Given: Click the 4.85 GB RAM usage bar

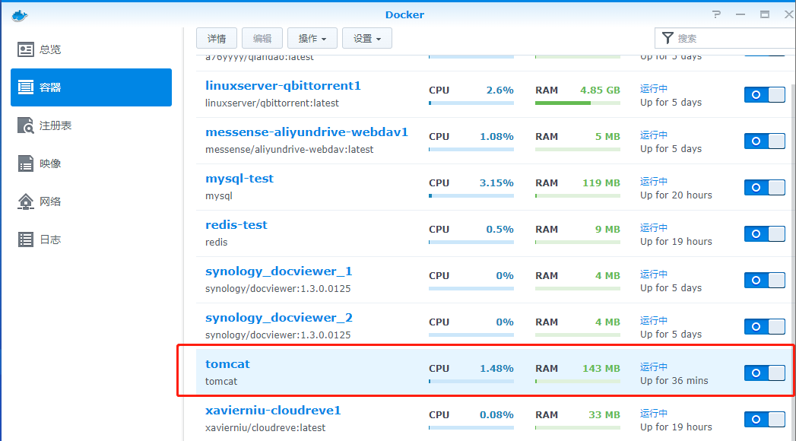Looking at the screenshot, I should pos(578,103).
